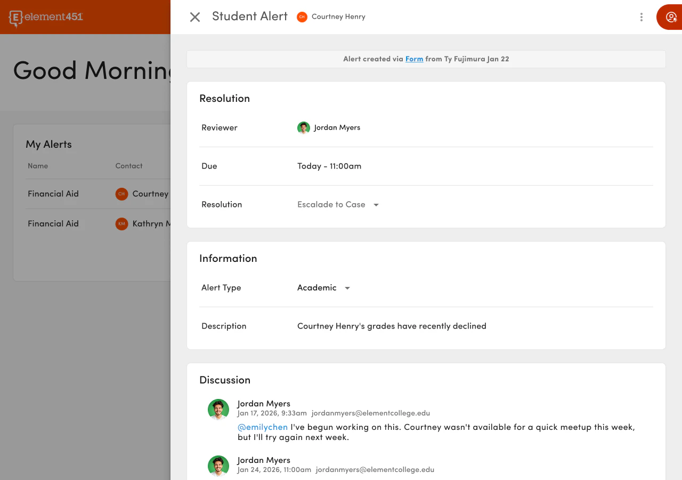Click Jordan Myers avatar on Jan 17 comment
The height and width of the screenshot is (480, 682).
[x=218, y=410]
